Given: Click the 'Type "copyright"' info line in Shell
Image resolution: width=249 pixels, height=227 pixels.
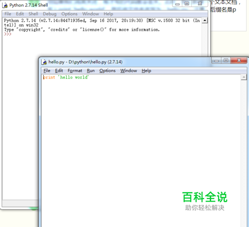Looking at the screenshot, I should point(82,30).
